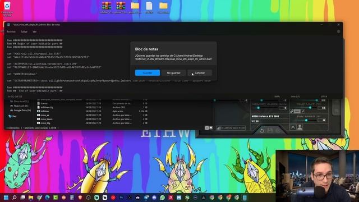Viewport: 359px width, 202px height.
Task: Adjust the Temp Limit slider in Afterburner
Action: coord(310,108)
